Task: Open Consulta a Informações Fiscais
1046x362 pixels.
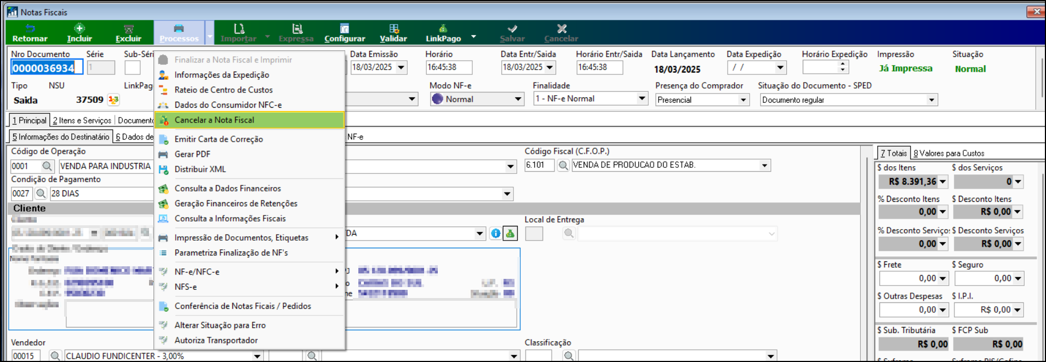Action: click(250, 219)
